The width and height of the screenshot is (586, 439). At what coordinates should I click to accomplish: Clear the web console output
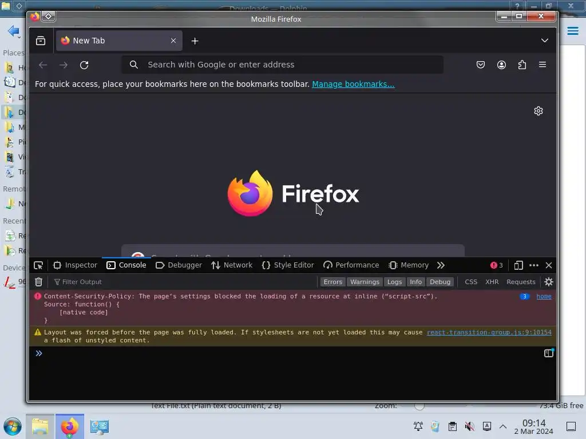point(38,282)
